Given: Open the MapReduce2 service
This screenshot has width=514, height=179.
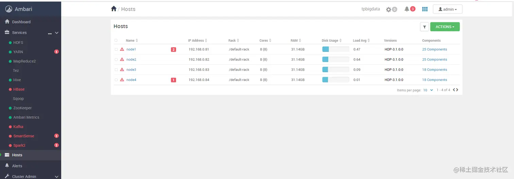Looking at the screenshot, I should (24, 61).
